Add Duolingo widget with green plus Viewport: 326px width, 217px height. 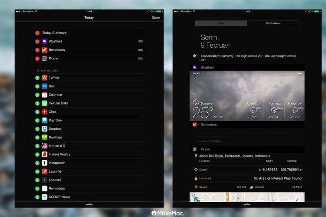pyautogui.click(x=37, y=137)
